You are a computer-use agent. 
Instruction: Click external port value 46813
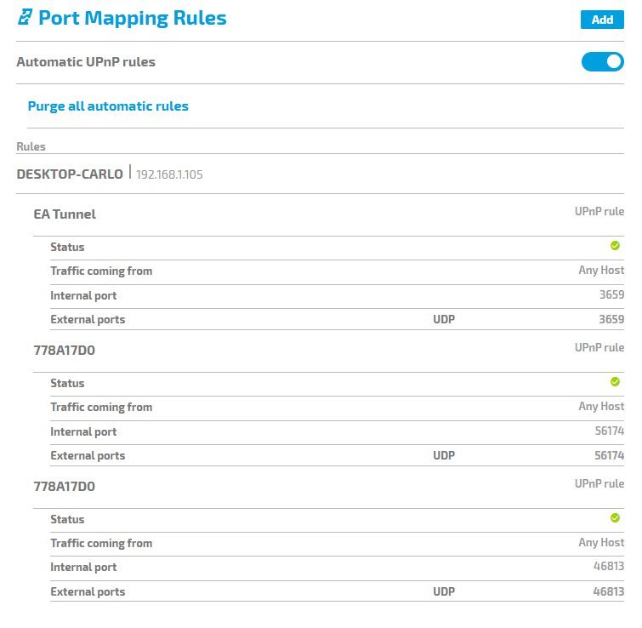[608, 591]
